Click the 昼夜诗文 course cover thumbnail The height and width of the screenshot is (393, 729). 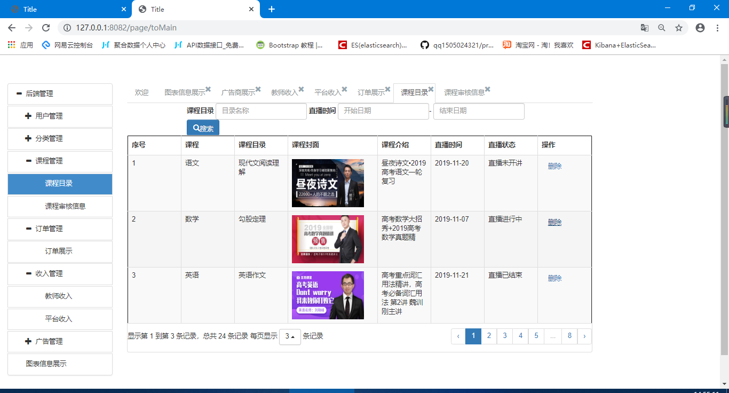tap(328, 183)
